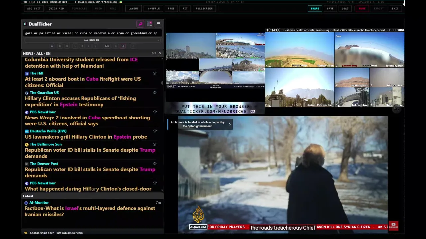
Task: Click the SHARE button
Action: pos(315,8)
